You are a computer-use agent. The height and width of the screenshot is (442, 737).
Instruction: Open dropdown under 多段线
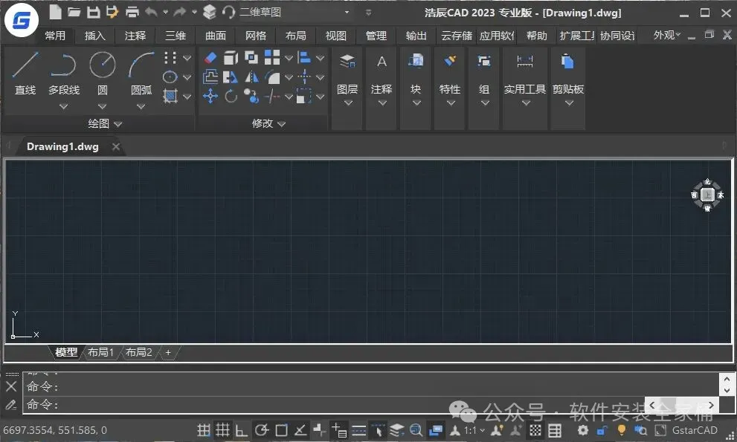click(63, 107)
